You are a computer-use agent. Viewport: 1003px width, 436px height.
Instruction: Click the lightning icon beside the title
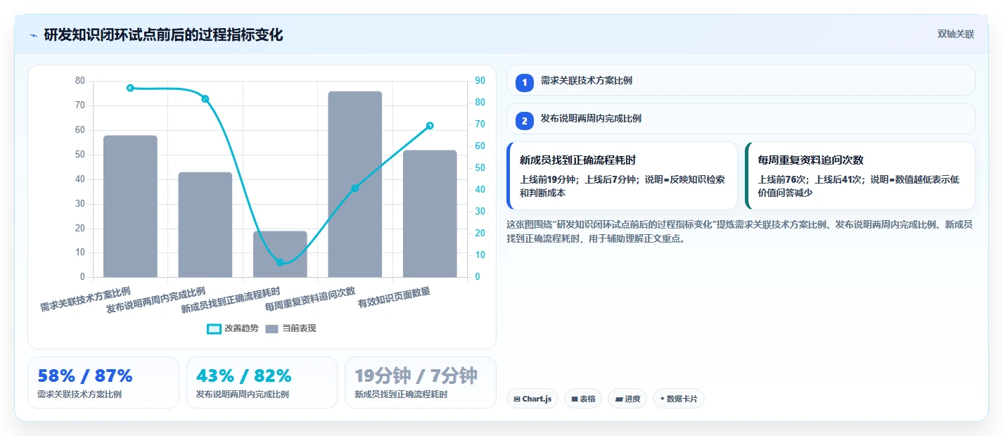[x=33, y=34]
